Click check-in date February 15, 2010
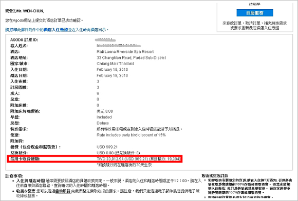This screenshot has width=298, height=201. pyautogui.click(x=112, y=69)
